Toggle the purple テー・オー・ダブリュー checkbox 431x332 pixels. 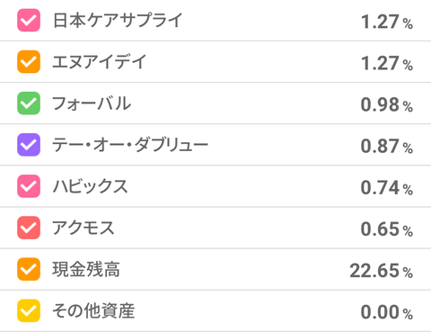[x=29, y=145]
